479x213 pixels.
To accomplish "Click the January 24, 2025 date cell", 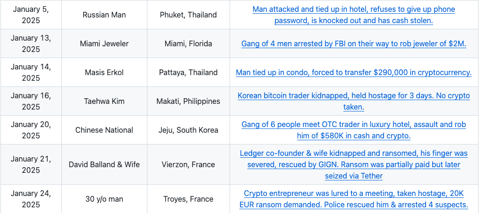I will (31, 199).
